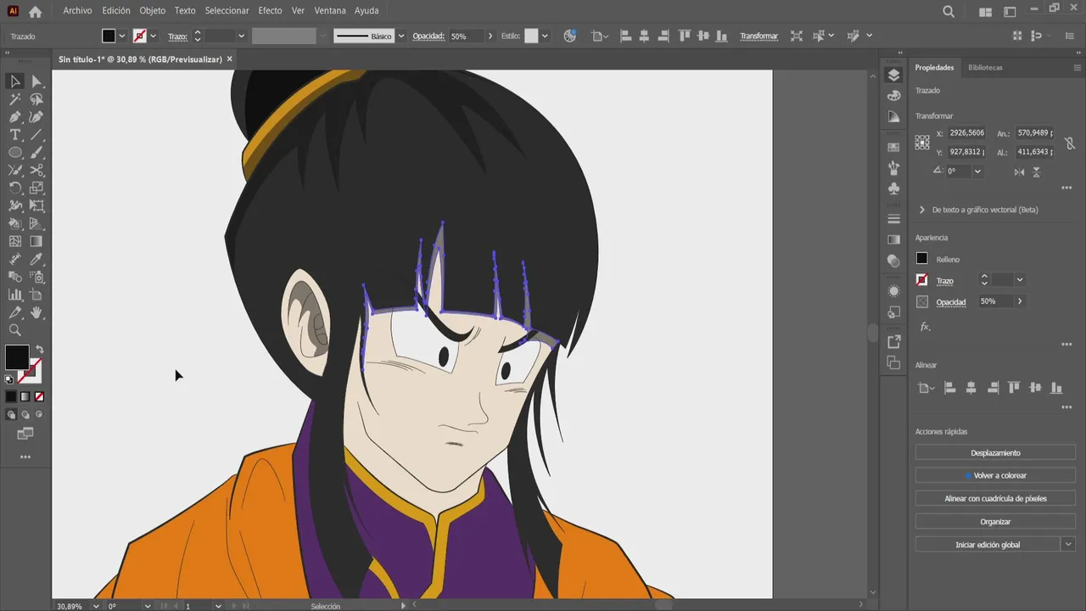Select the Magic Wand tool

tap(15, 99)
